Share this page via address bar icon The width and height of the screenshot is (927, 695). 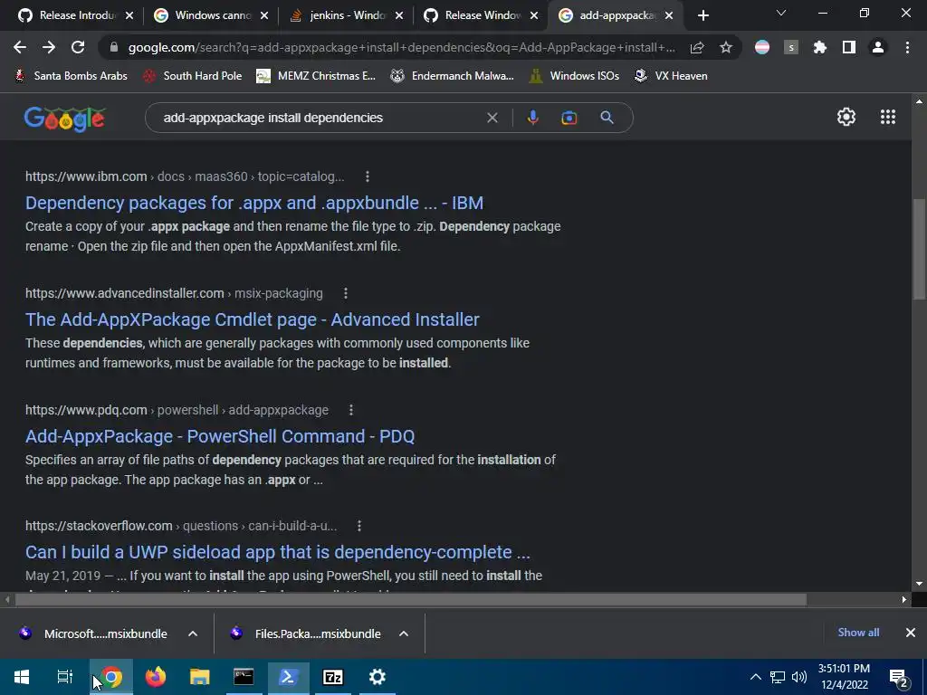pos(697,47)
